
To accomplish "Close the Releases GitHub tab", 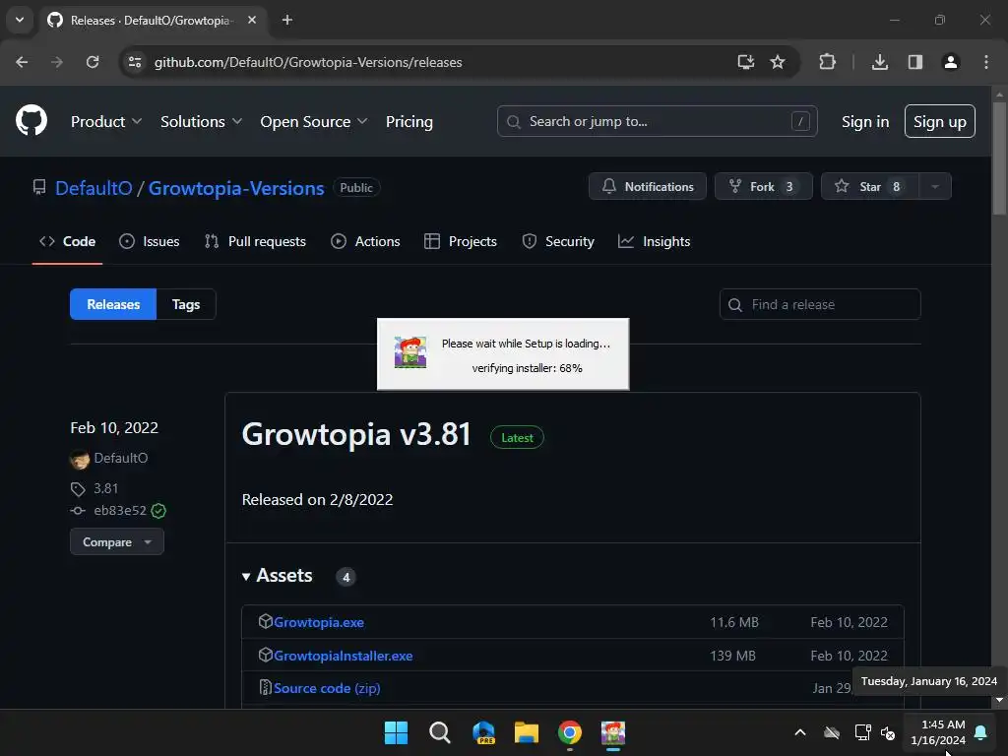I will (x=252, y=20).
